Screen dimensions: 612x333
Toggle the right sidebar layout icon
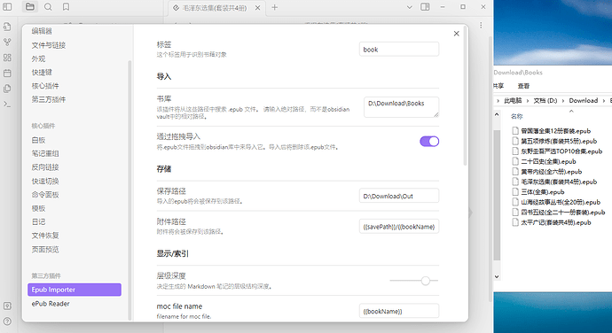[425, 7]
